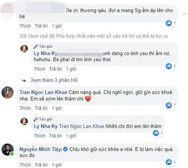188x168 pixels.
Task: Click the like reaction icon with 7 likes
Action: (x=169, y=105)
